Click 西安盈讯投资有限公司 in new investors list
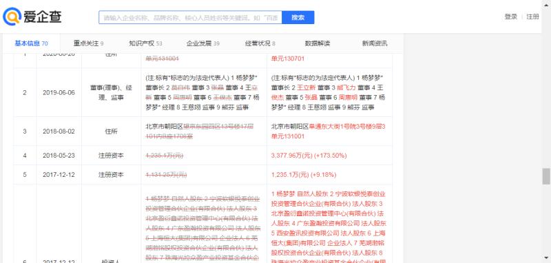 307,233
